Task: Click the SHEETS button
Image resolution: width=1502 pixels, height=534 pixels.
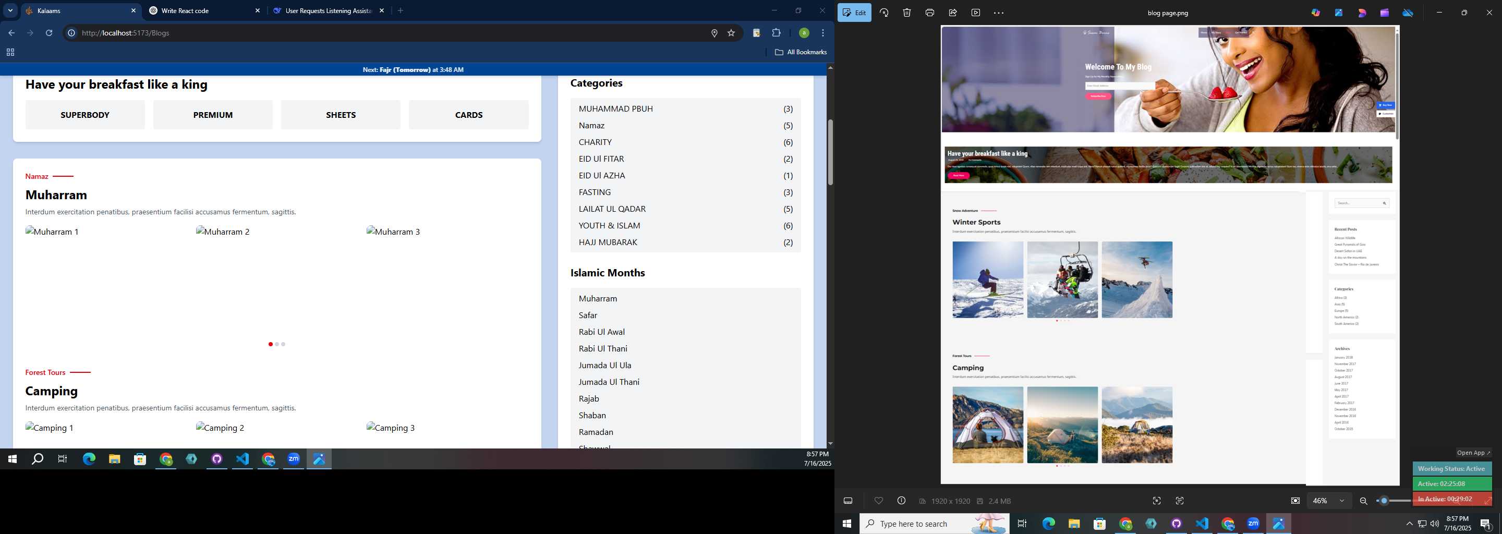Action: [x=341, y=115]
